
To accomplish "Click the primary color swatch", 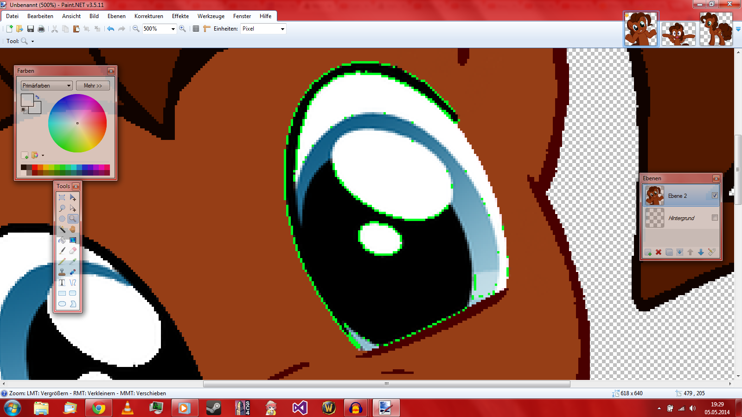I will [27, 100].
